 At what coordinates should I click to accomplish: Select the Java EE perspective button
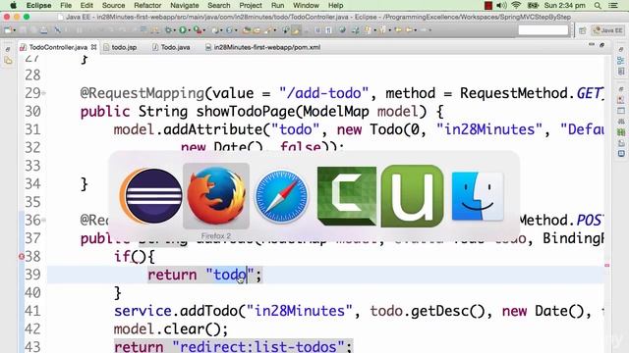click(608, 30)
